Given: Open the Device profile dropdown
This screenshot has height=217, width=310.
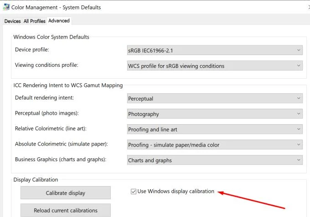Looking at the screenshot, I should (215, 50).
